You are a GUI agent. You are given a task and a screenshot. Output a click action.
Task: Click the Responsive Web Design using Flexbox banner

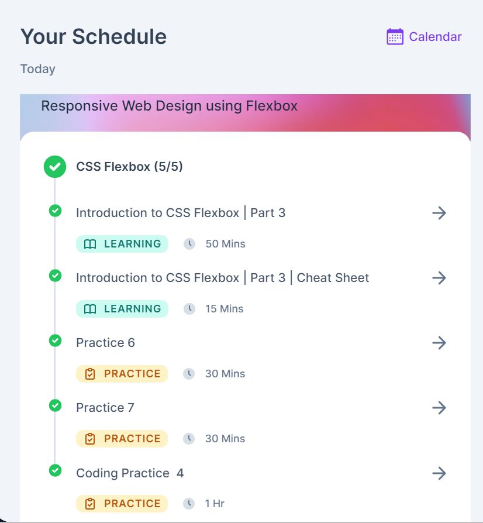[x=169, y=106]
